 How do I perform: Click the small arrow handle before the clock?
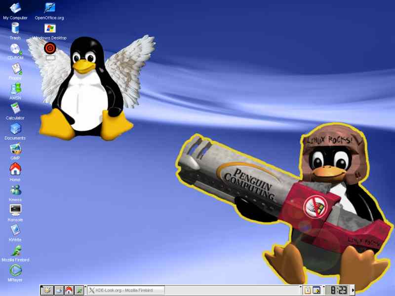pos(324,287)
